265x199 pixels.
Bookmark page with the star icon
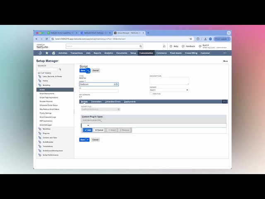(191, 39)
